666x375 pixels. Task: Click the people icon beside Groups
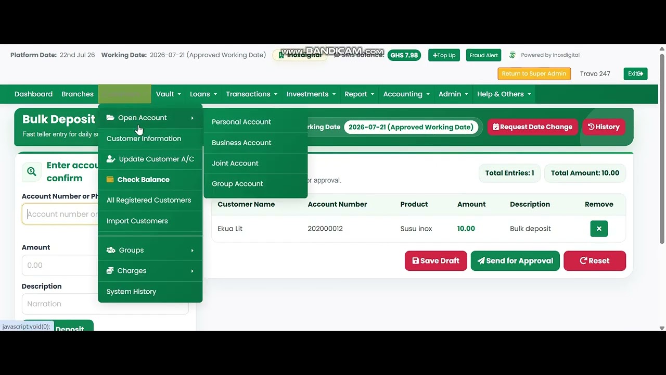[x=111, y=251]
